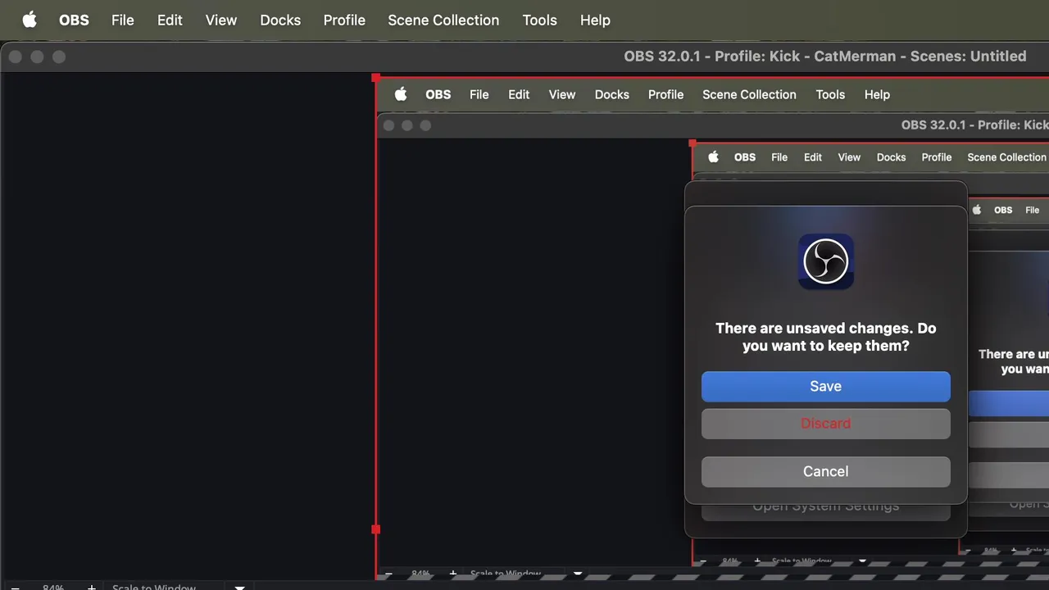
Task: Discard the unsaved changes
Action: [x=826, y=424]
